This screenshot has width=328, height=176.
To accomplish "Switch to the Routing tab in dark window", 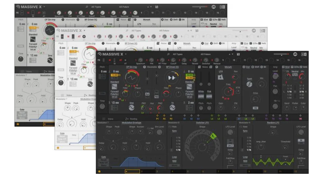I will pyautogui.click(x=133, y=119).
